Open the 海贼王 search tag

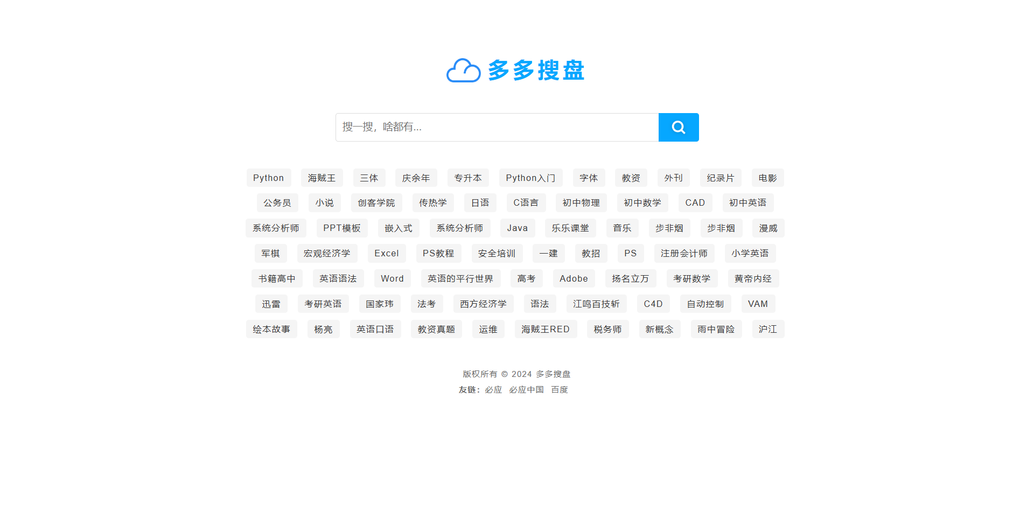[322, 178]
